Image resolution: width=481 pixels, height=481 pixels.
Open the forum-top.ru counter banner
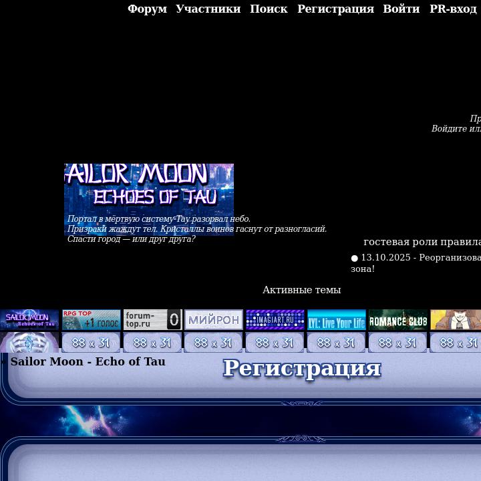pyautogui.click(x=152, y=319)
